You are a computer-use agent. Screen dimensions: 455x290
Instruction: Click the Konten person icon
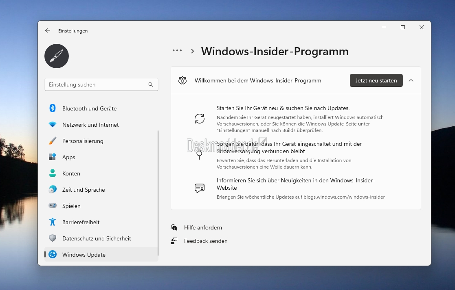point(53,173)
